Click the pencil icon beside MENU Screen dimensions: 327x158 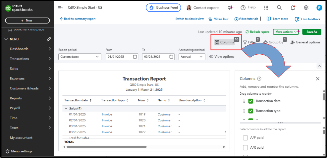[49, 39]
